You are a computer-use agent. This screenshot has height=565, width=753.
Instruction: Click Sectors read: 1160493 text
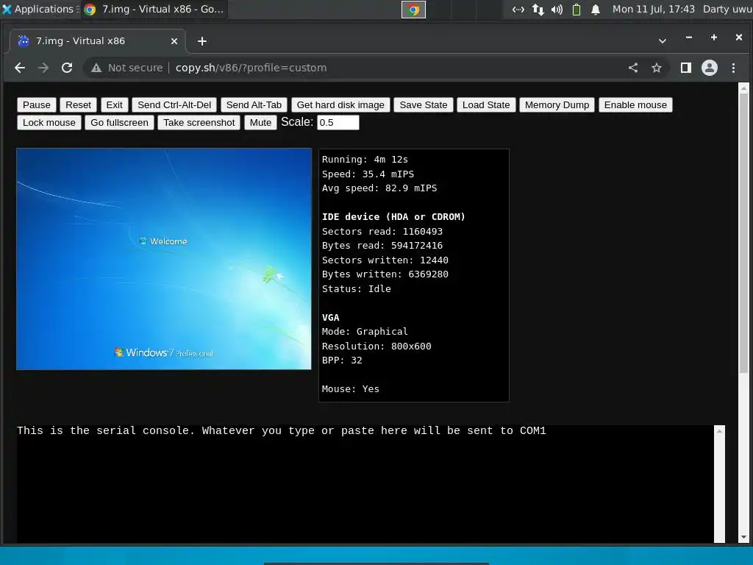pos(382,231)
